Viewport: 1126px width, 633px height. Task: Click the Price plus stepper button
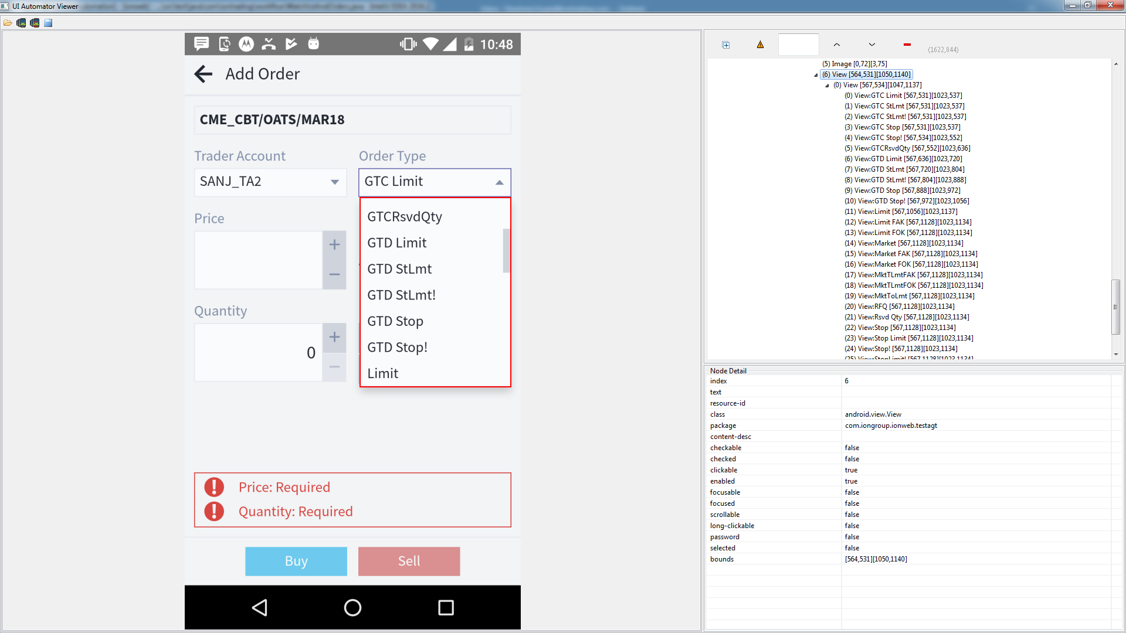(334, 245)
